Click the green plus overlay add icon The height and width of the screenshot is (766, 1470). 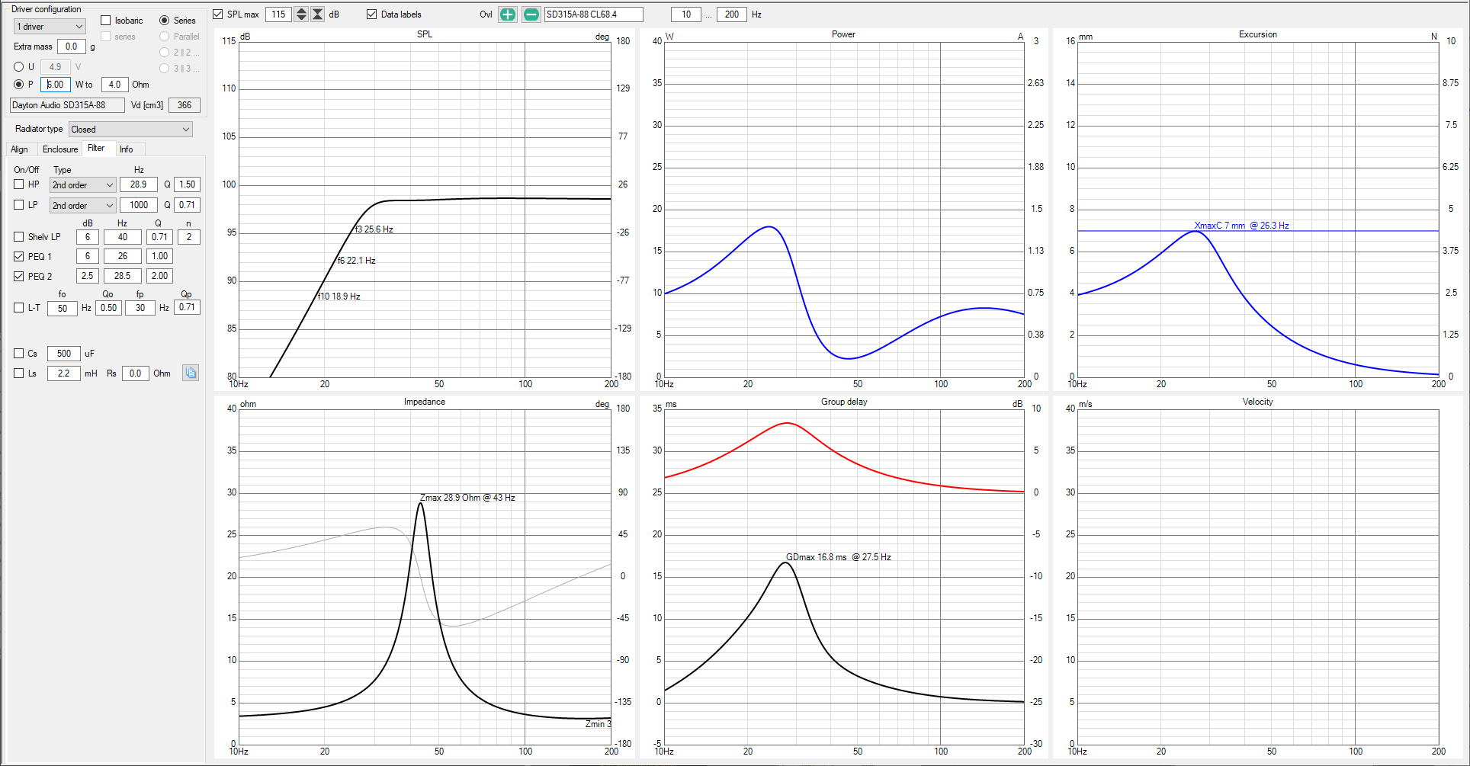(x=508, y=14)
